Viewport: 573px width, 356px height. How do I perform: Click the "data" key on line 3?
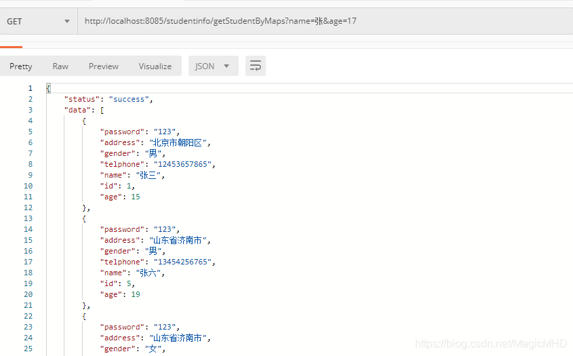(77, 110)
